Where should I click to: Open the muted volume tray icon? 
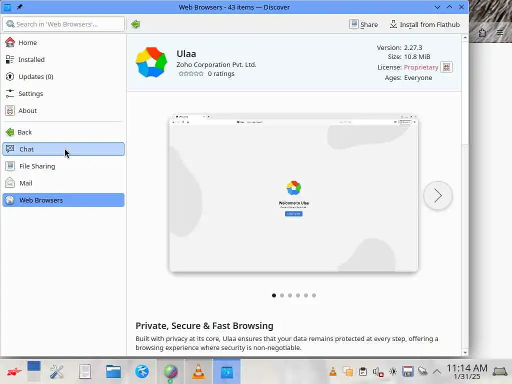378,371
